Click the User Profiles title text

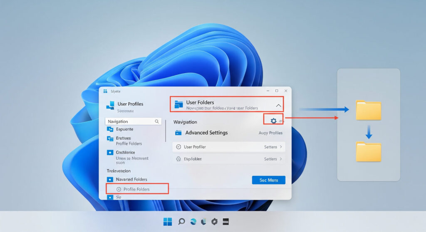tap(130, 104)
